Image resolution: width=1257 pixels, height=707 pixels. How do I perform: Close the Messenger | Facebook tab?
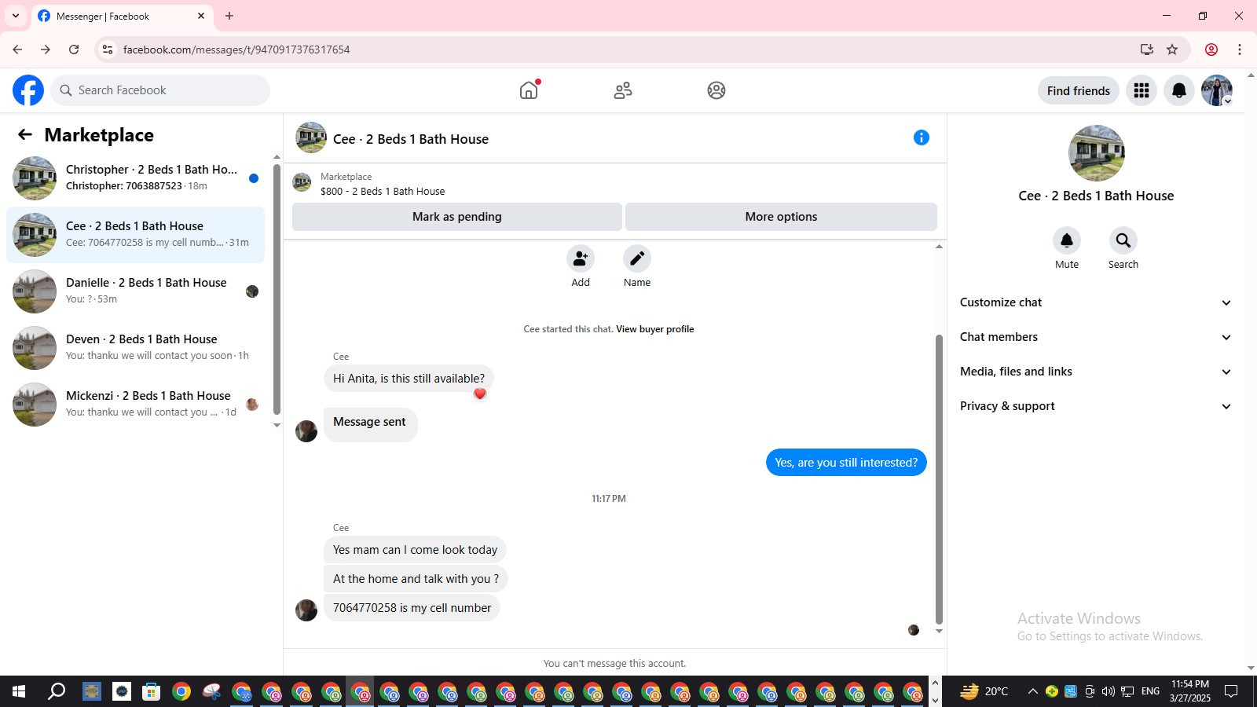(201, 16)
